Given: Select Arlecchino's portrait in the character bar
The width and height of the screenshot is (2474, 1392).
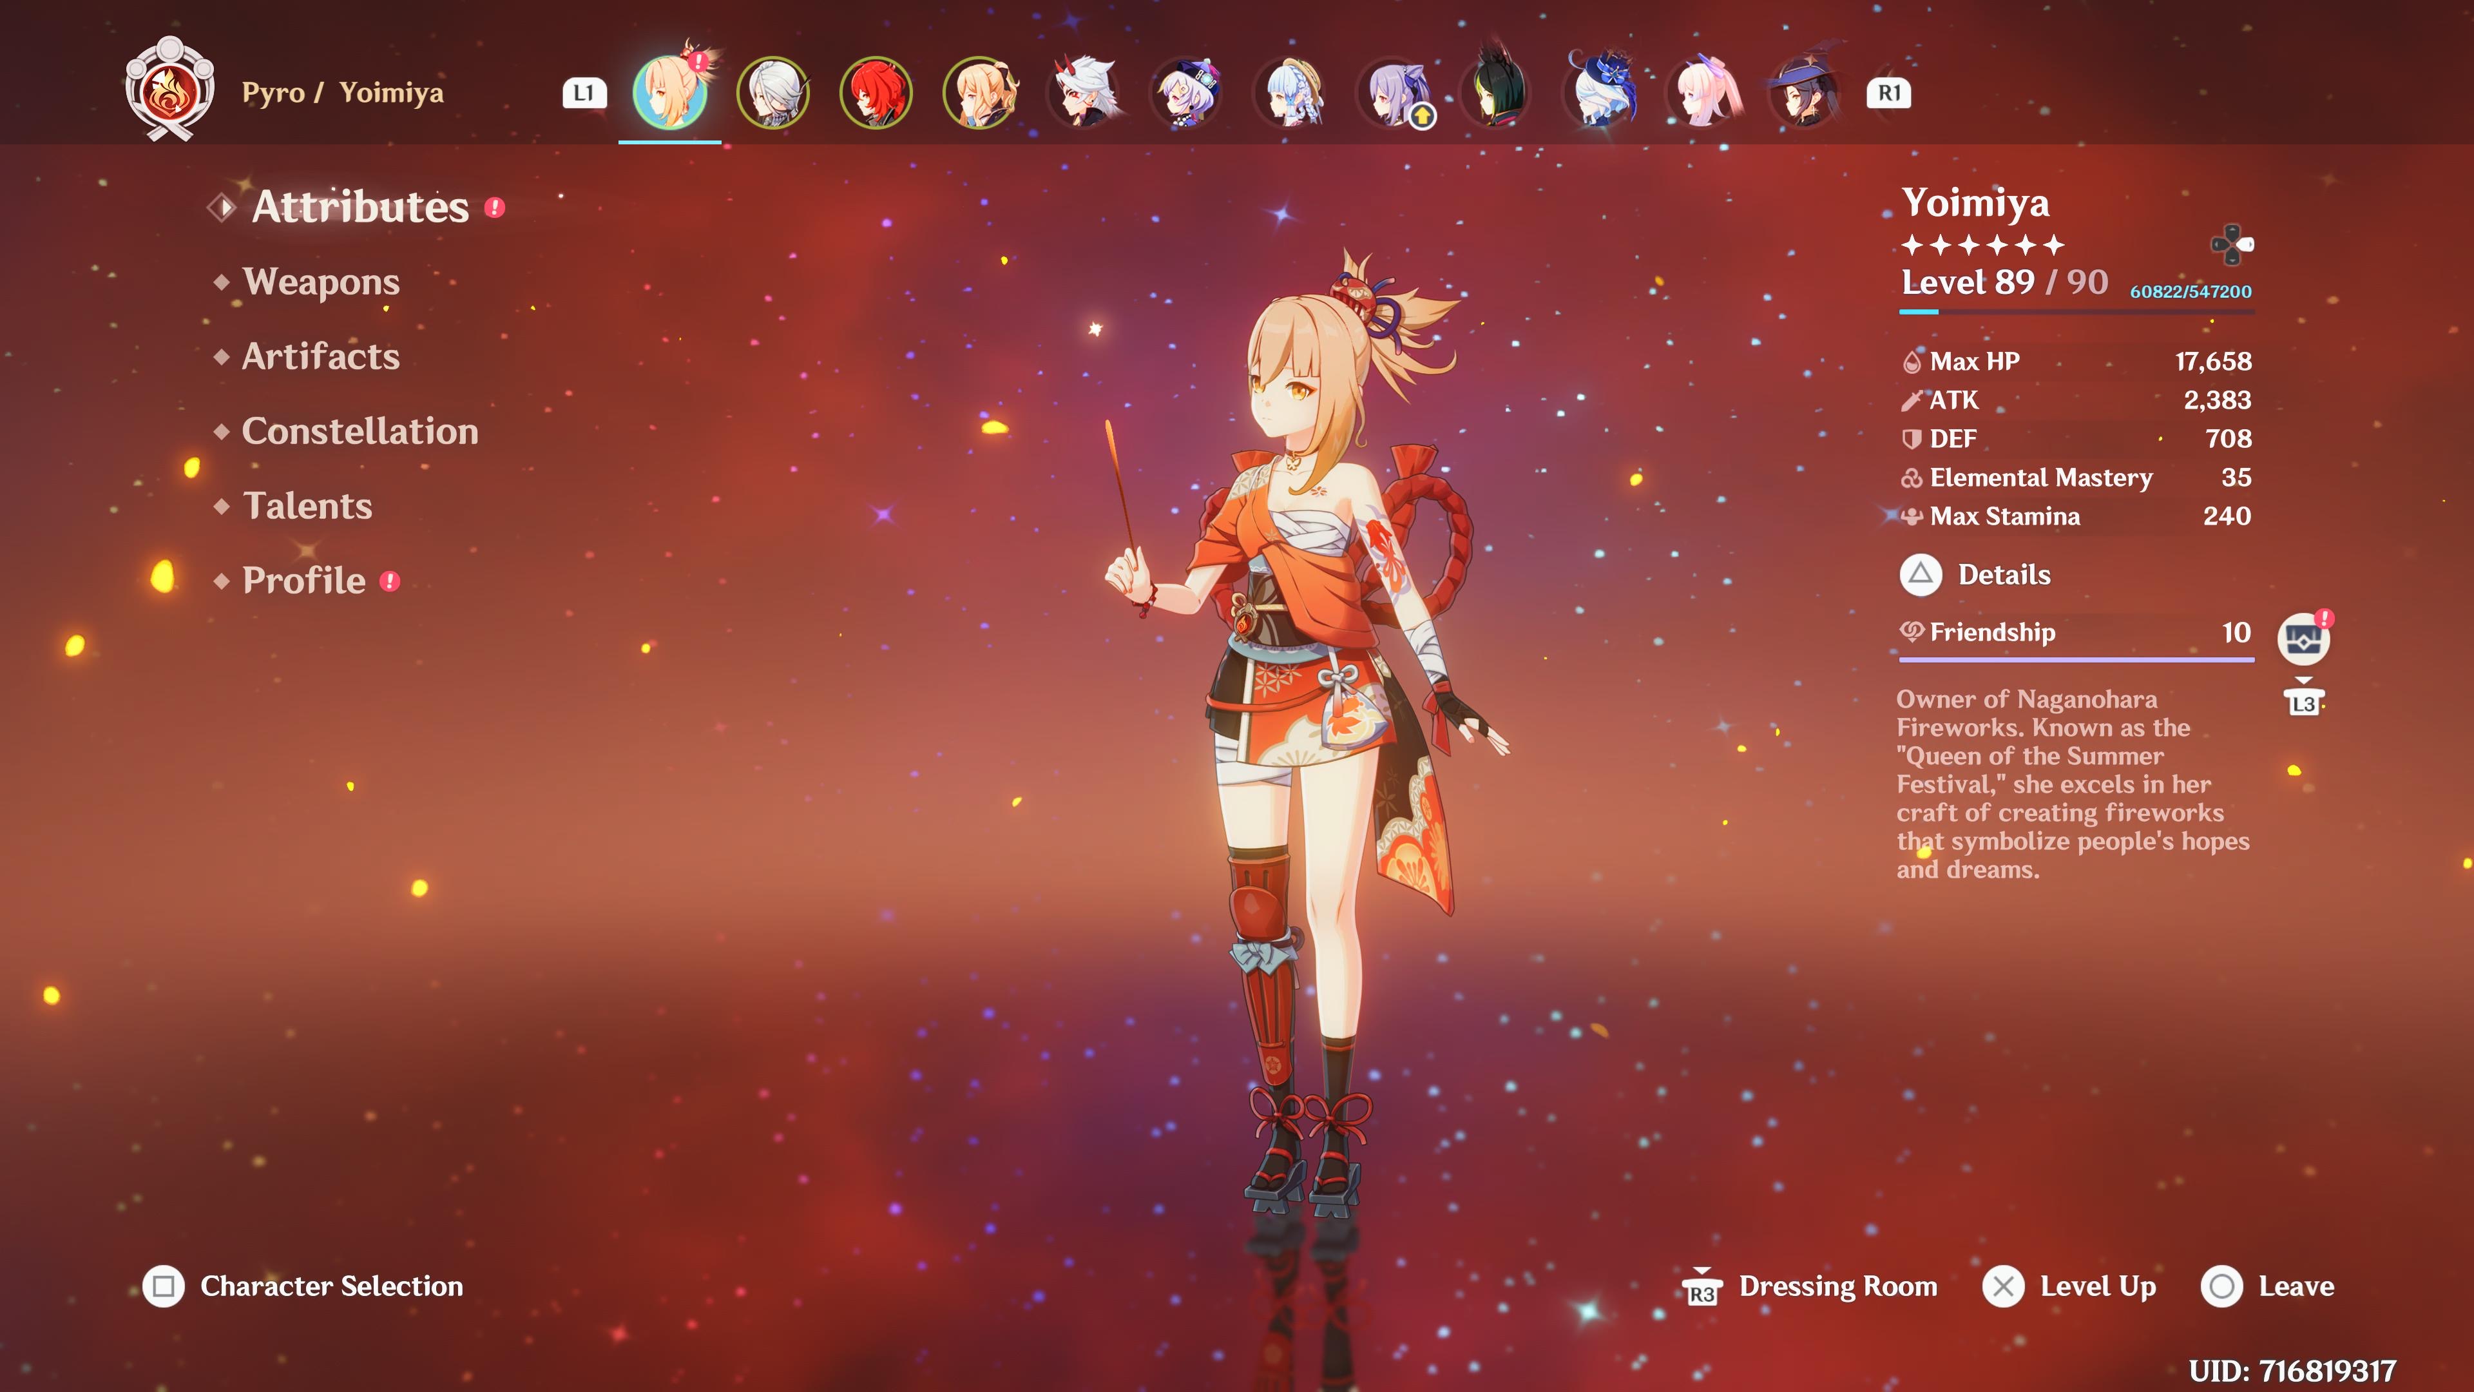Looking at the screenshot, I should point(773,93).
